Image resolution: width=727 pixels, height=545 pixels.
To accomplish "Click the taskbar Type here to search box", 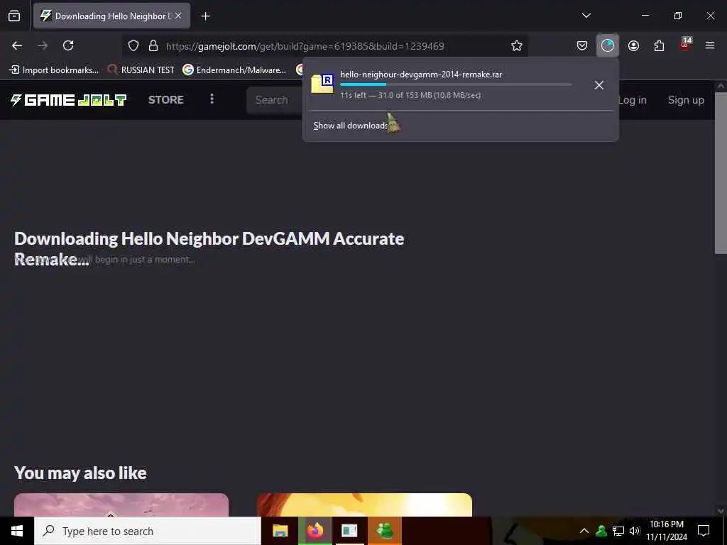I will pyautogui.click(x=148, y=531).
